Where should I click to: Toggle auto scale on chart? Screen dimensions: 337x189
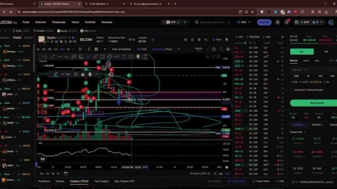pos(227,174)
